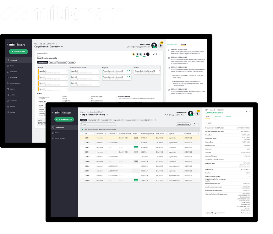Open the three-dot menu on the Mitigram card
Viewport: 273px width, 234px height.
(160, 54)
